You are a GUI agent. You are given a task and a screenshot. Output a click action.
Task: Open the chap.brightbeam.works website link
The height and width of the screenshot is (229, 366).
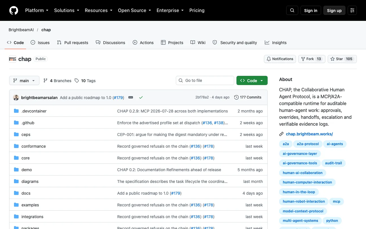coord(309,134)
